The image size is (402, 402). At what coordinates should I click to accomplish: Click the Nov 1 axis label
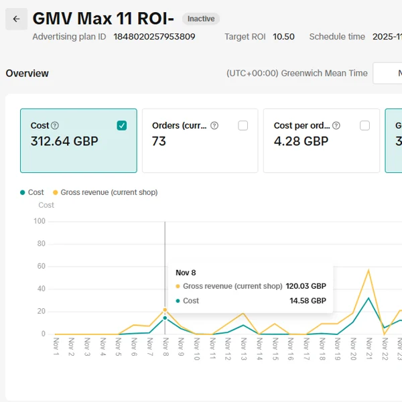pos(56,346)
